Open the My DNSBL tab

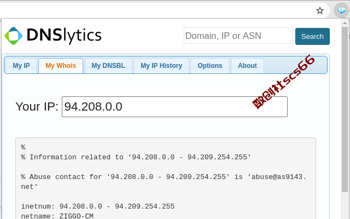(x=108, y=66)
